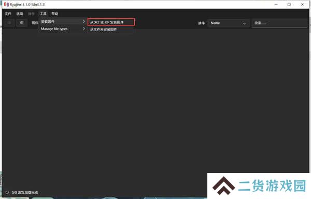The image size is (311, 199).
Task: Switch to list view layout icon
Action: [9, 23]
